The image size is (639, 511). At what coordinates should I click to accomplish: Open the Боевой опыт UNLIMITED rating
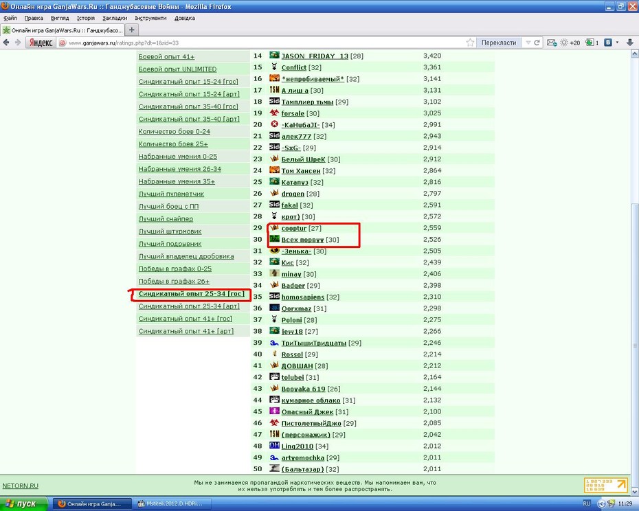pyautogui.click(x=177, y=69)
